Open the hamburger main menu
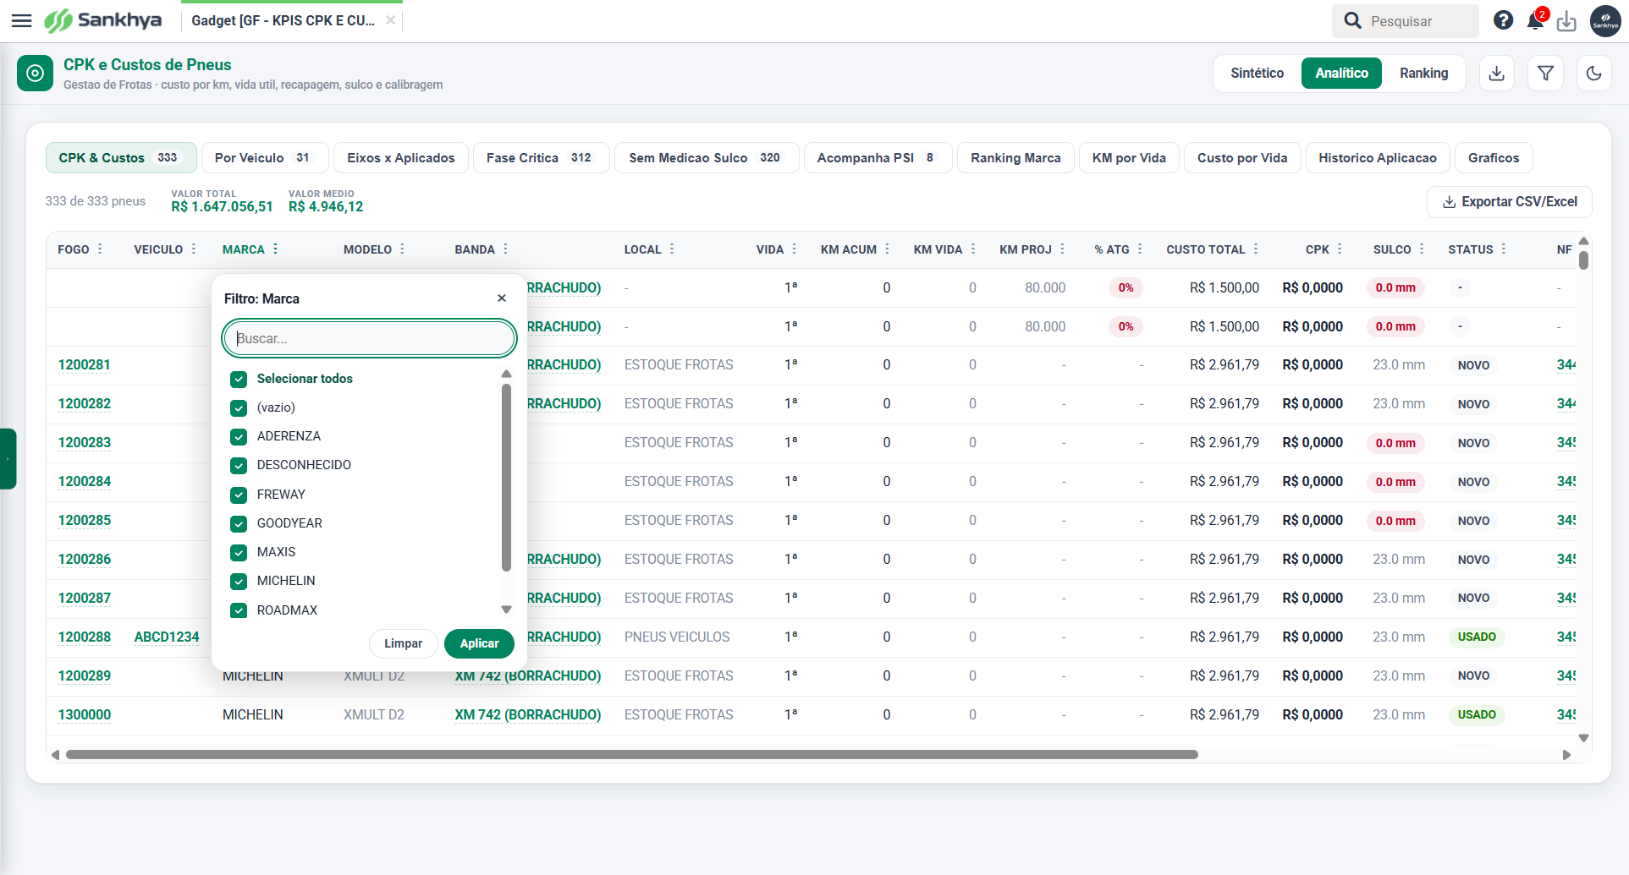The height and width of the screenshot is (875, 1629). point(22,20)
